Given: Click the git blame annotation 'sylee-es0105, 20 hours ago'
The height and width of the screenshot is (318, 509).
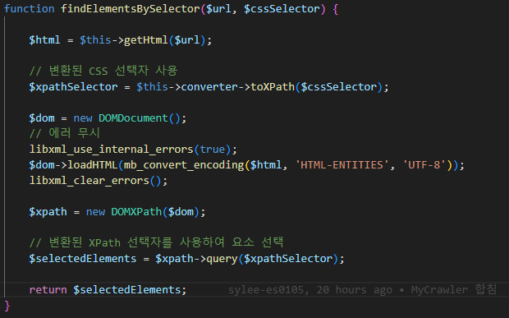Looking at the screenshot, I should click(x=310, y=290).
